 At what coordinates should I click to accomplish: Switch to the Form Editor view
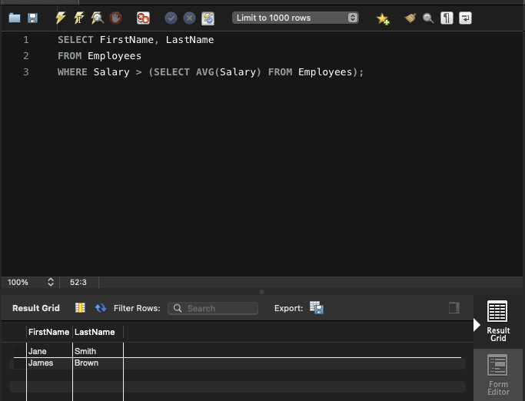pos(498,374)
